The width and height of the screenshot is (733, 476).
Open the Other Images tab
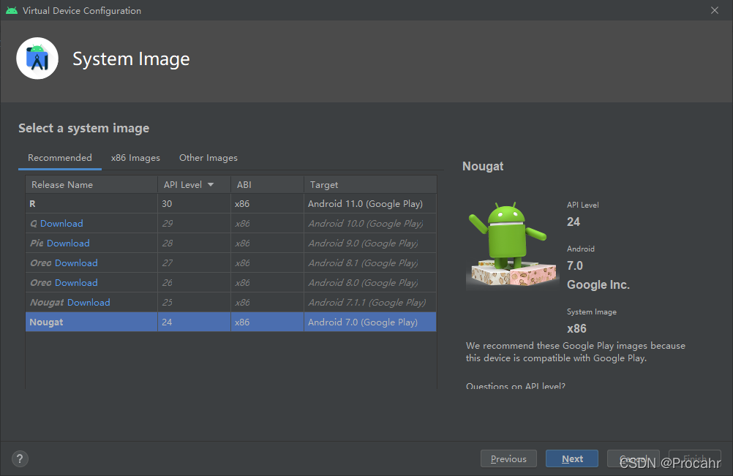click(x=208, y=158)
